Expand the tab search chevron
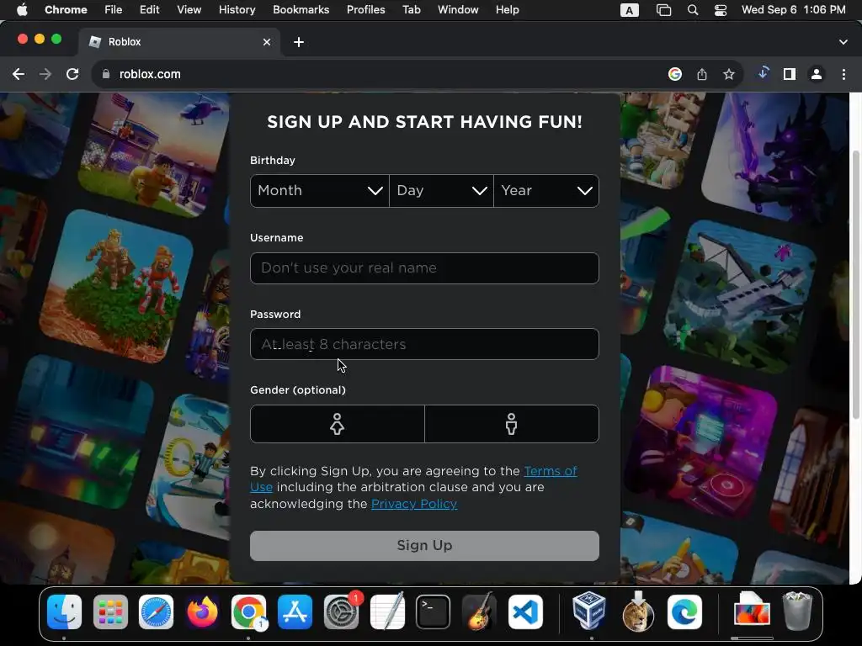 point(843,42)
